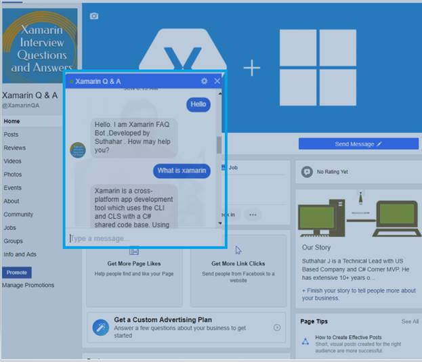Click the Xamarin Interview Questions profile picture
Screen dimensions: 422x362
[x=40, y=46]
